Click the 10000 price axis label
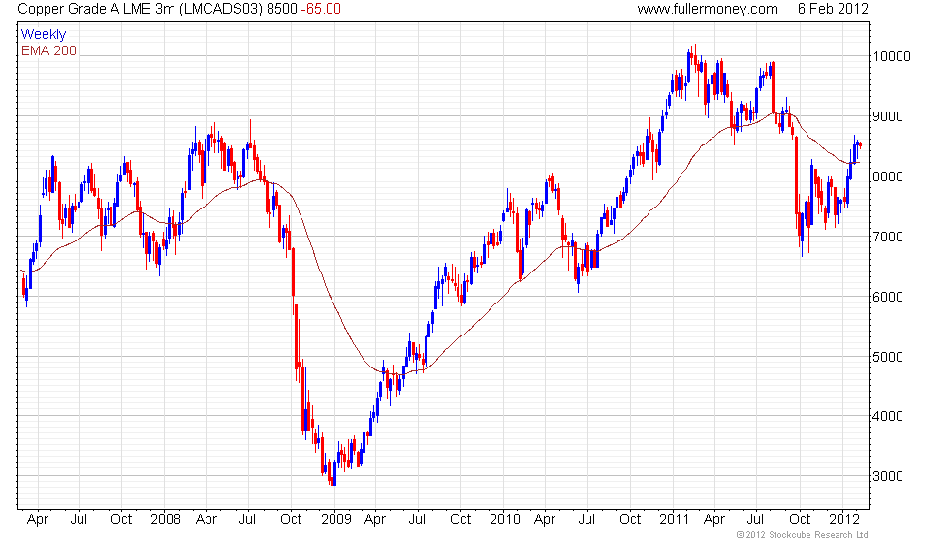Viewport: 950px width, 543px height. pyautogui.click(x=891, y=56)
